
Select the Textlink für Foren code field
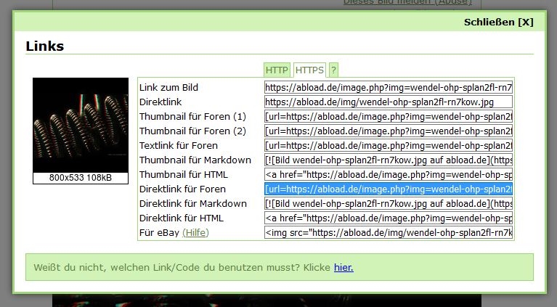[x=389, y=146]
